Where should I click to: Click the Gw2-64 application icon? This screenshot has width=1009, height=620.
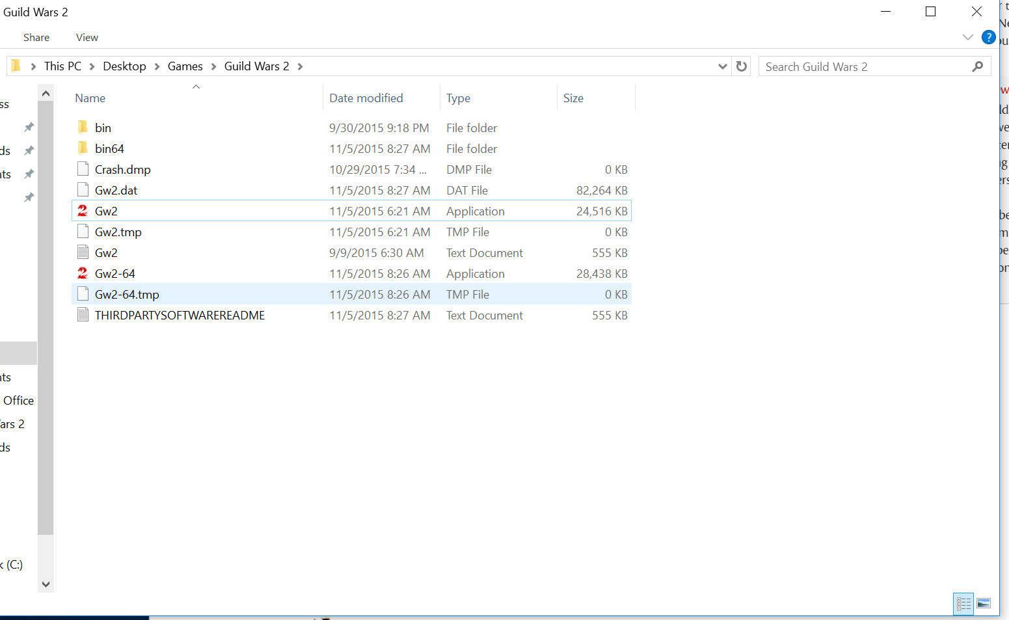[83, 273]
